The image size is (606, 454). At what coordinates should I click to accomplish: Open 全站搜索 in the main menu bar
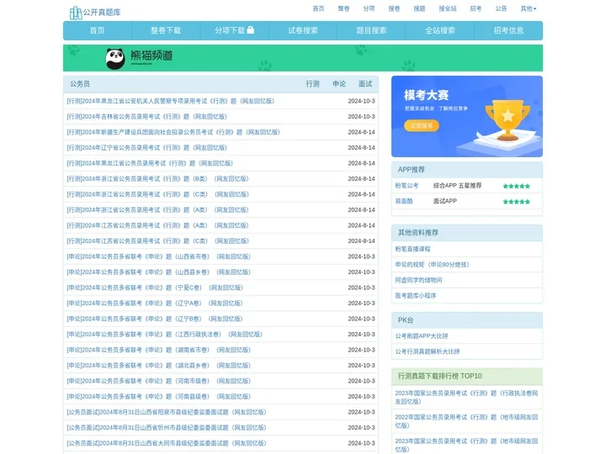[x=440, y=30]
